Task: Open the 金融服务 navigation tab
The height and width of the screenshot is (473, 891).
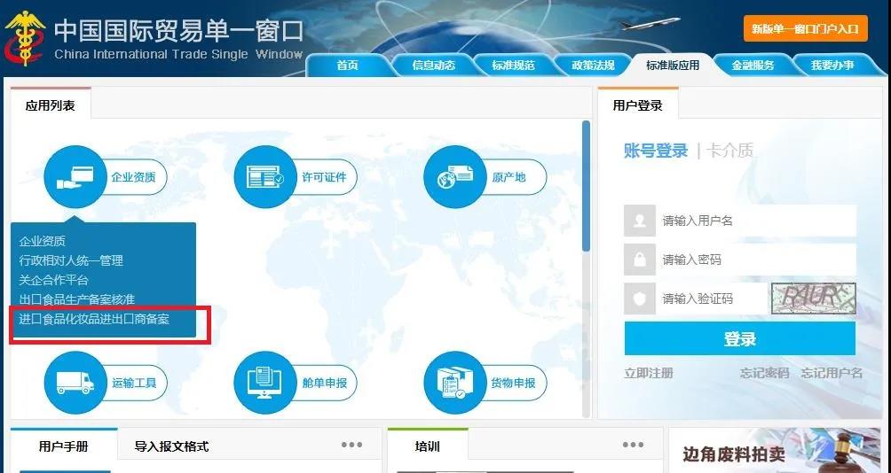Action: click(x=753, y=65)
